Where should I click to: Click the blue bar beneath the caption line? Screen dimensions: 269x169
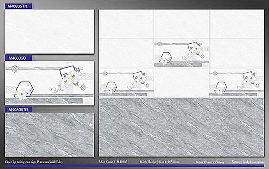[135, 166]
